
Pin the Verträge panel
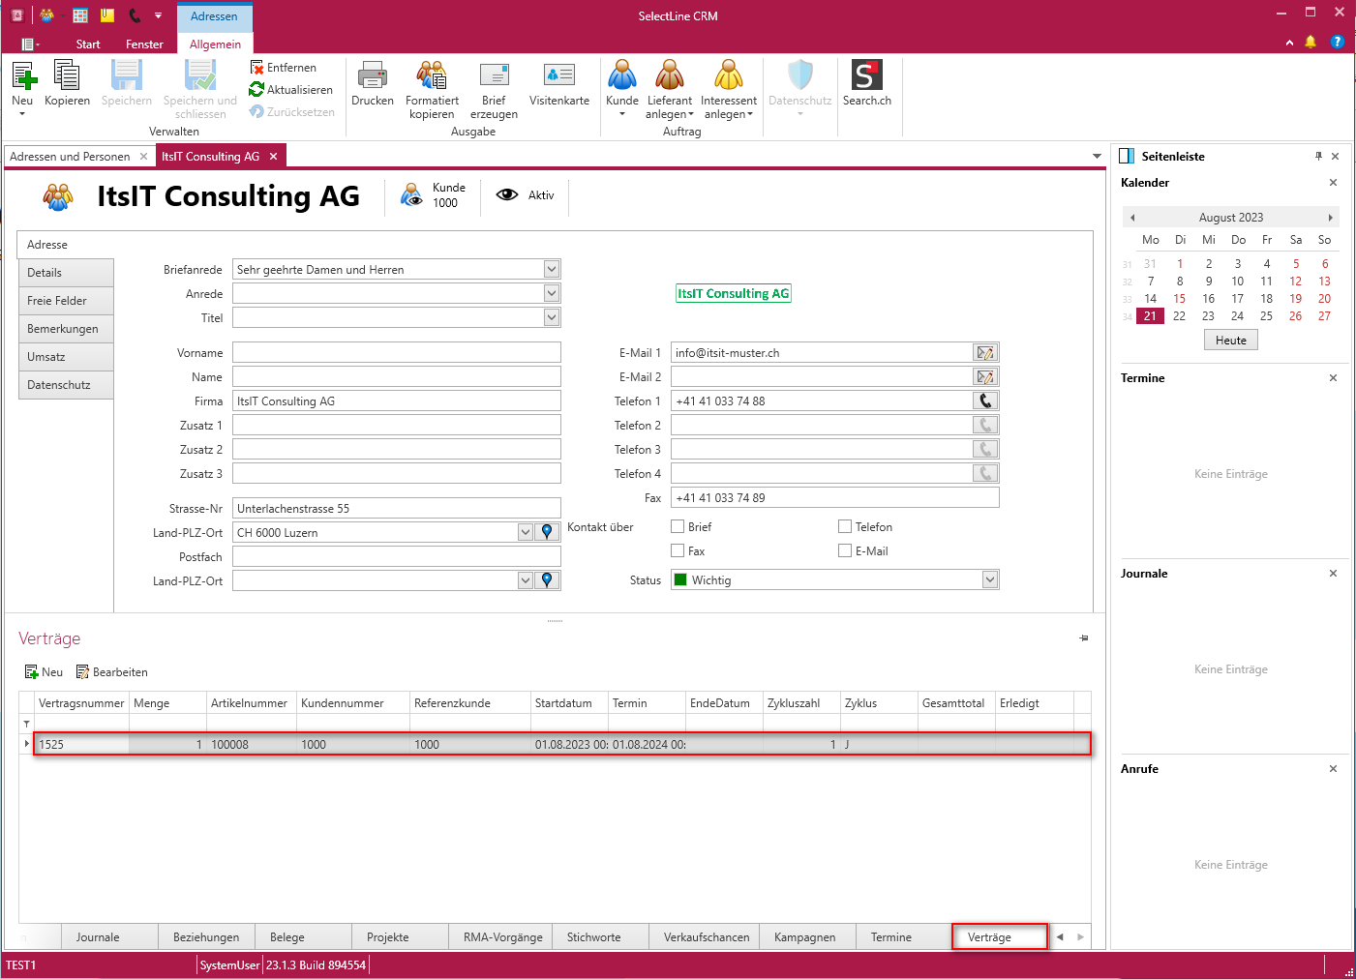point(1084,638)
